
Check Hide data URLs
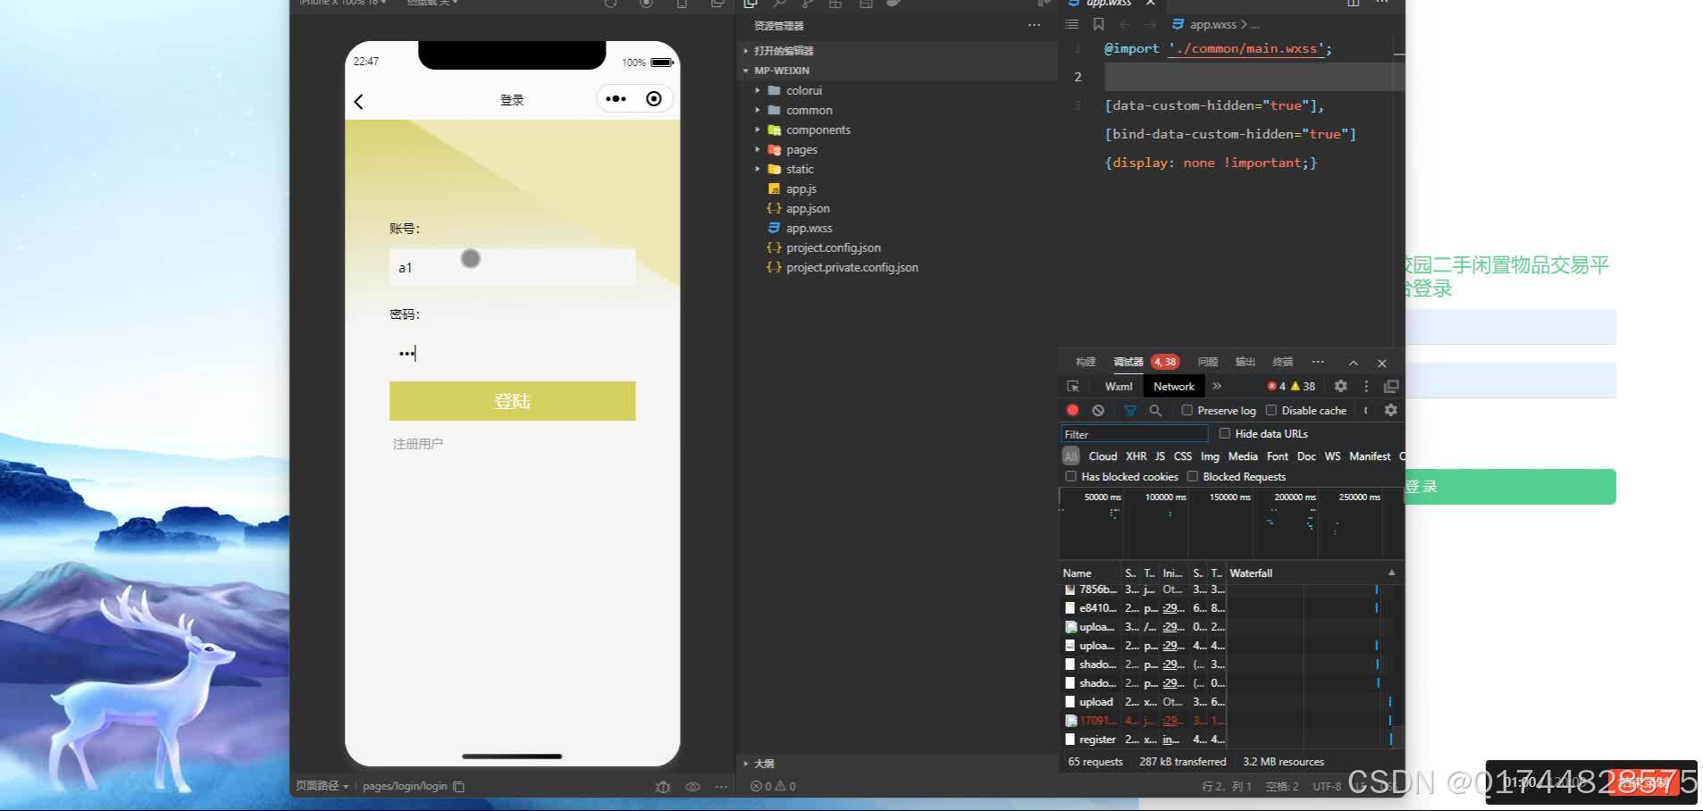[1225, 433]
